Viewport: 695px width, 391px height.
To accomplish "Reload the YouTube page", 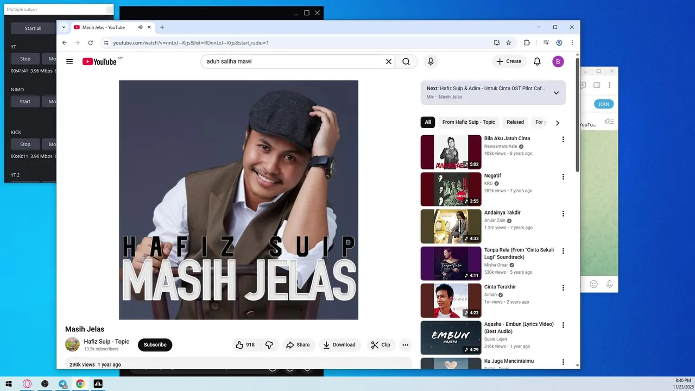I will point(91,42).
